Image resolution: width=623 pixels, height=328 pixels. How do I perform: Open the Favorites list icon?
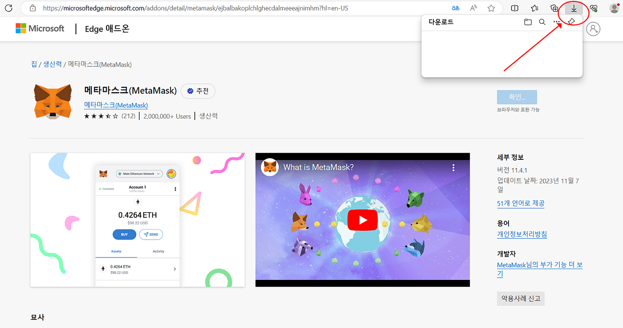pos(534,8)
